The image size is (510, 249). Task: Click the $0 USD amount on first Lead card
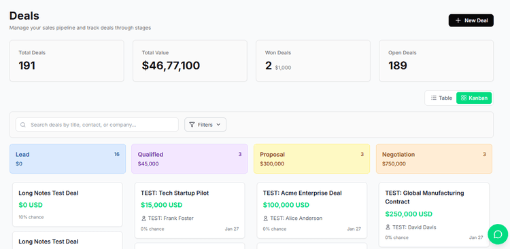coord(31,205)
